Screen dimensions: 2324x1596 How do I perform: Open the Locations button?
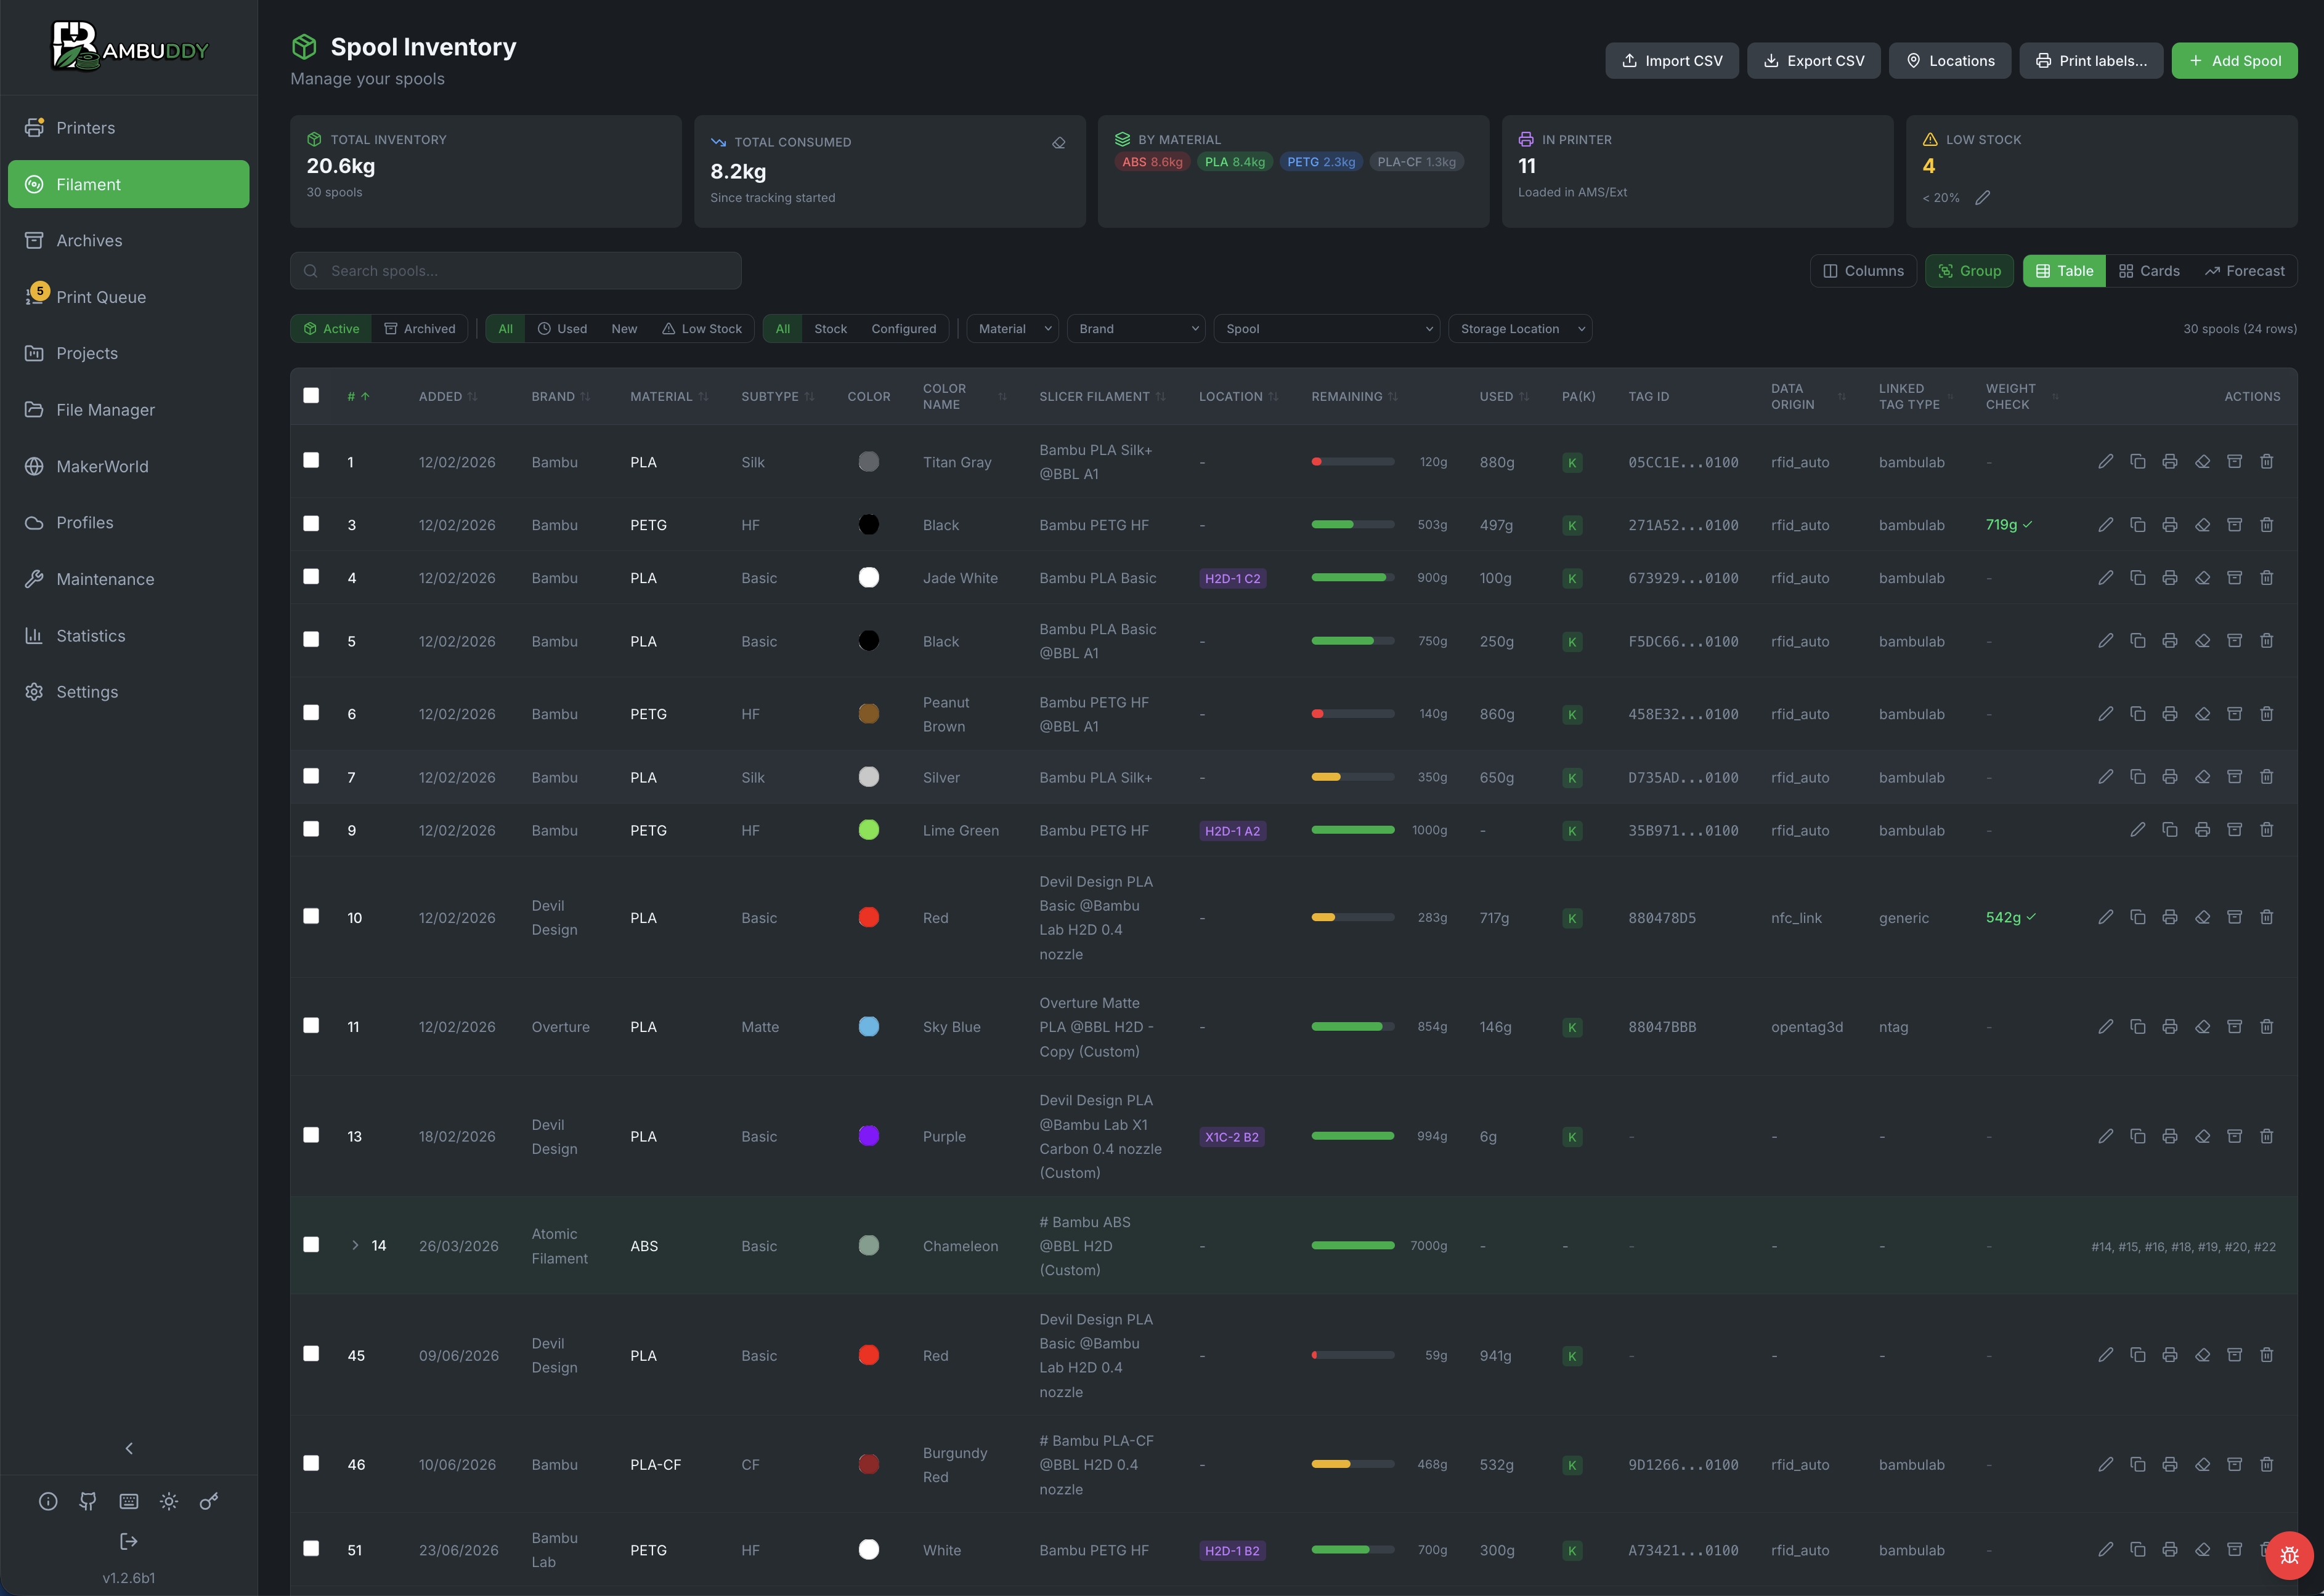(1950, 61)
